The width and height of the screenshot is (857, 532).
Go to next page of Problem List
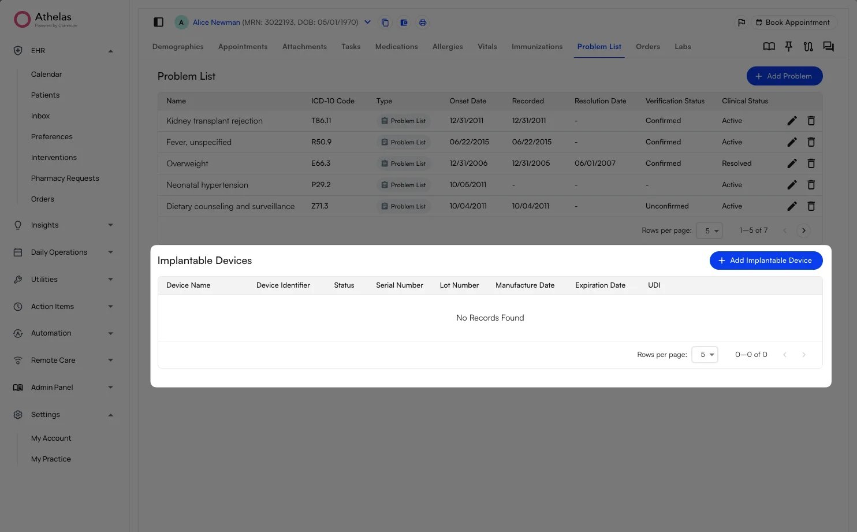[803, 230]
